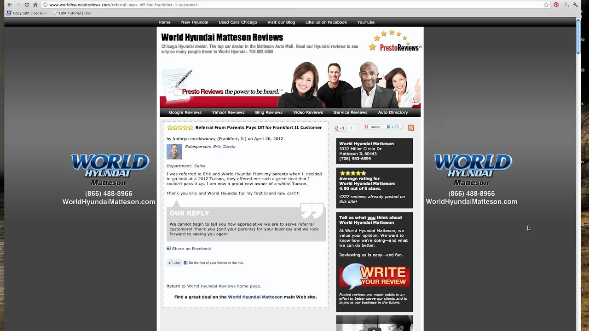589x331 pixels.
Task: Open the YouTube menu item
Action: (366, 22)
